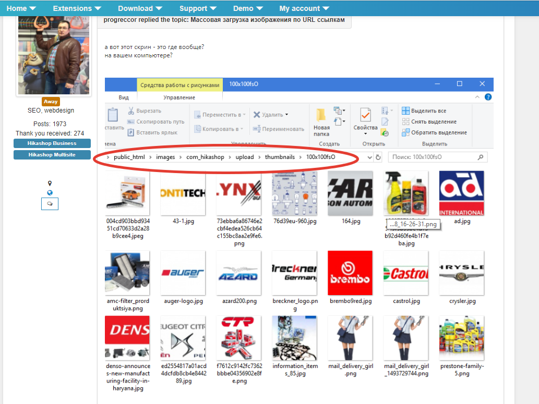539x404 pixels.
Task: Click the paste clipboard icon
Action: (x=113, y=115)
